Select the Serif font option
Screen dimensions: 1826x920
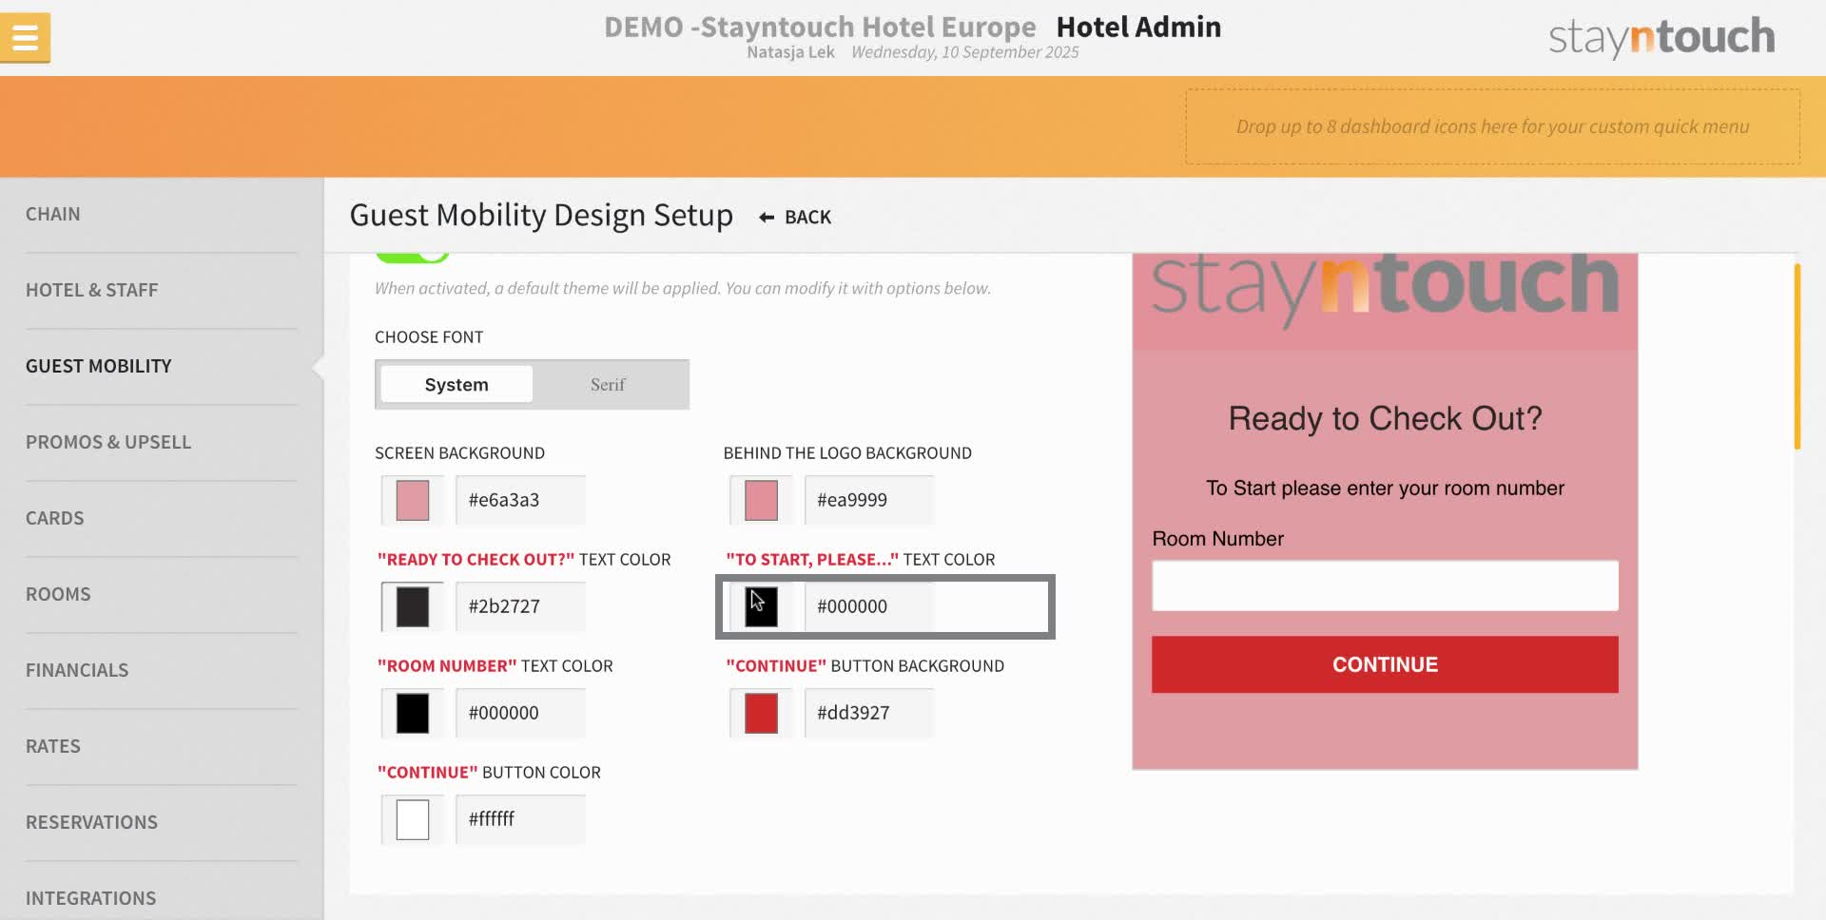608,385
